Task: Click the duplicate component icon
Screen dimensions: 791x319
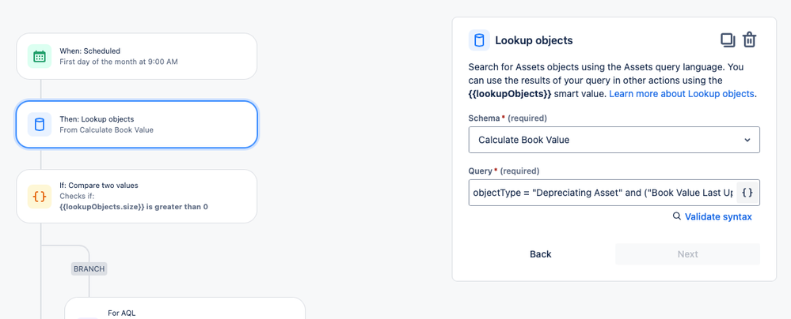Action: point(728,40)
